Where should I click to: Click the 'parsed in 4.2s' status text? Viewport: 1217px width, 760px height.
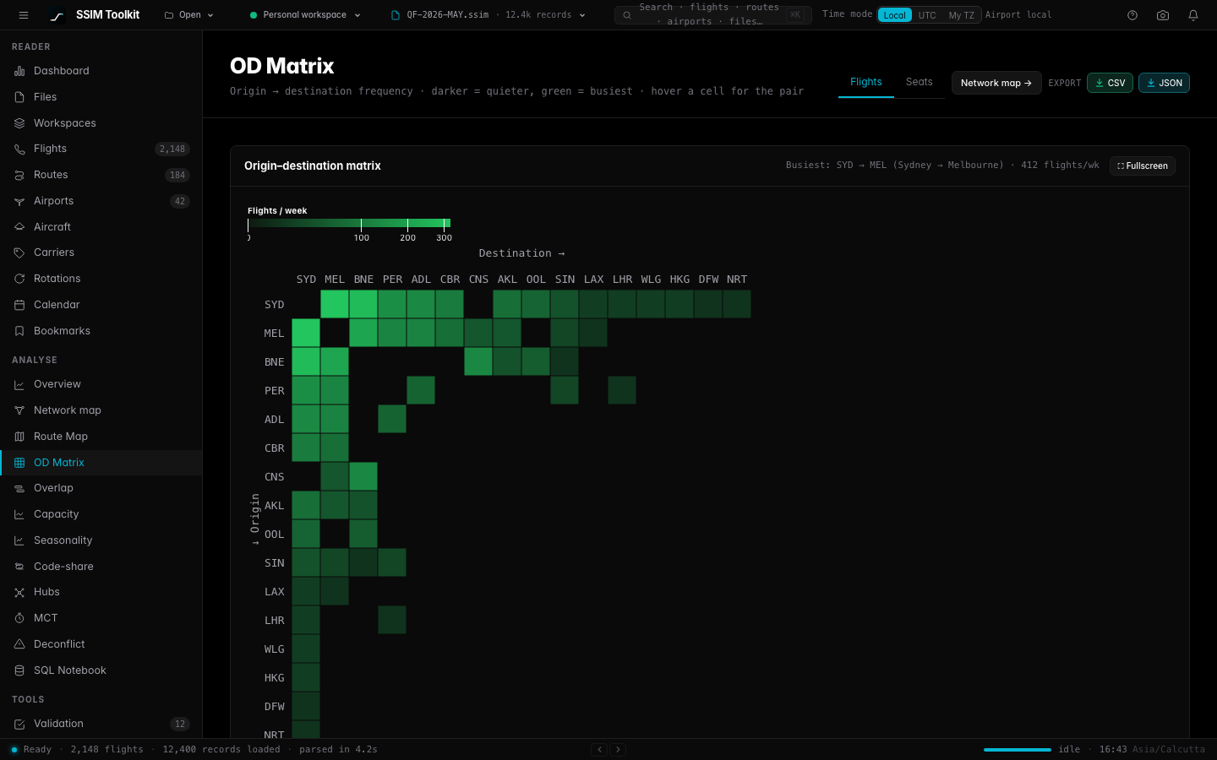coord(338,749)
